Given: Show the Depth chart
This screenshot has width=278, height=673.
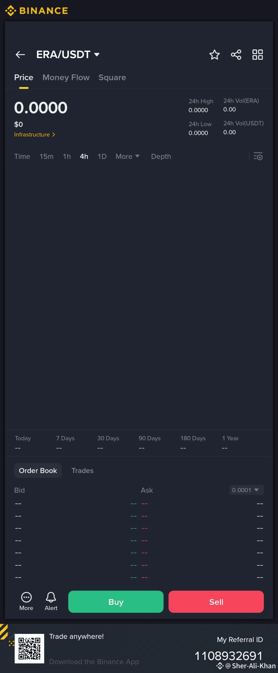Looking at the screenshot, I should click(161, 156).
